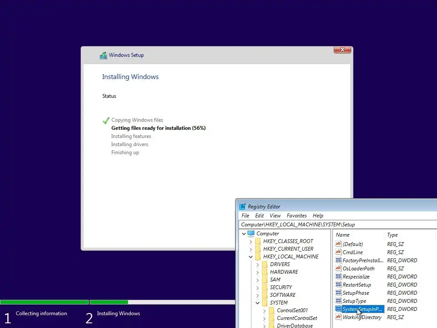This screenshot has width=437, height=328.
Task: Select the RestartSetup value name
Action: coord(357,284)
